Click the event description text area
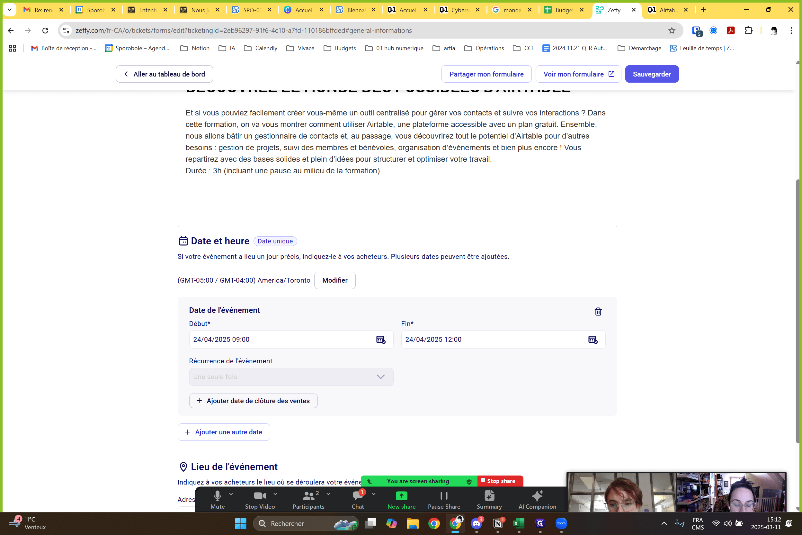 (397, 159)
